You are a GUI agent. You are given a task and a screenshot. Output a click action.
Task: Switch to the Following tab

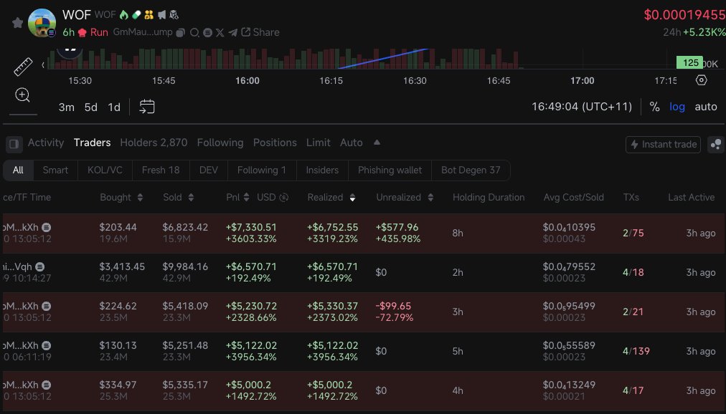(220, 143)
